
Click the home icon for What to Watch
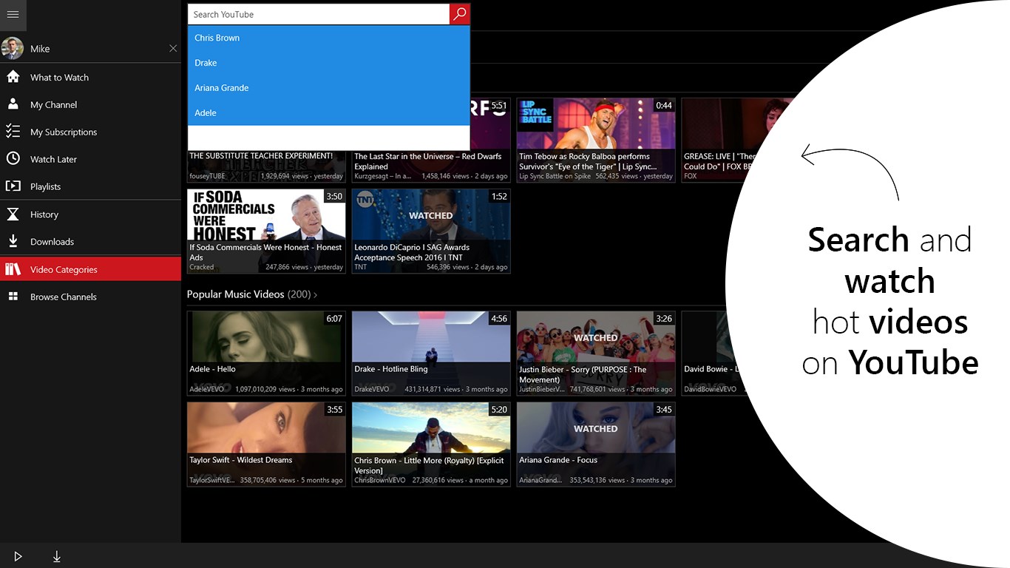click(x=13, y=77)
